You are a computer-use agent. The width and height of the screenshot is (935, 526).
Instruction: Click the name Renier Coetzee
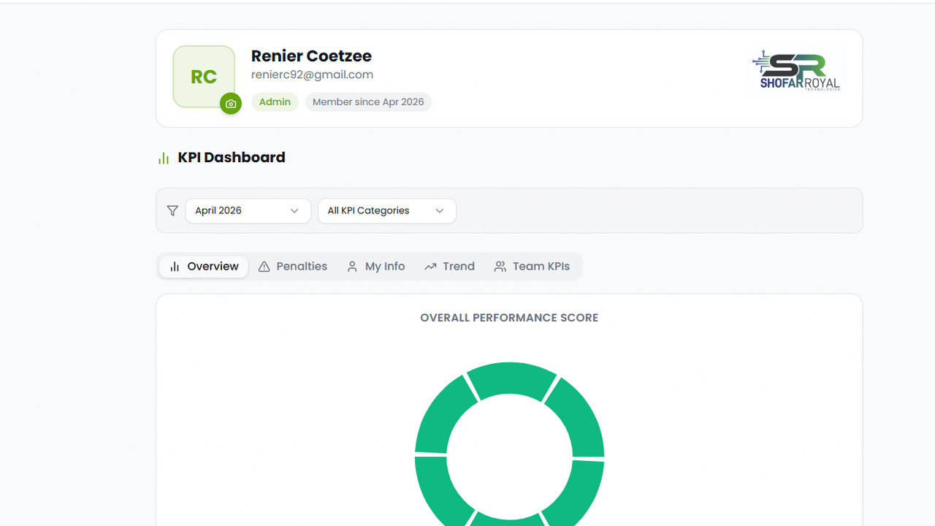311,56
